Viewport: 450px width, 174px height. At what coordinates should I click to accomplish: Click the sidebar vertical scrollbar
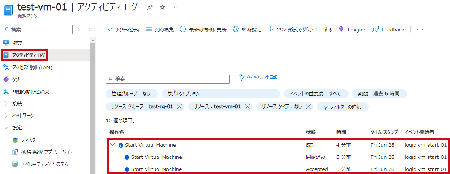93,109
